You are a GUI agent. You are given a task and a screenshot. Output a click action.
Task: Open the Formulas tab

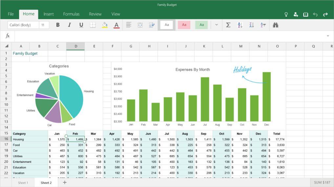coord(71,14)
